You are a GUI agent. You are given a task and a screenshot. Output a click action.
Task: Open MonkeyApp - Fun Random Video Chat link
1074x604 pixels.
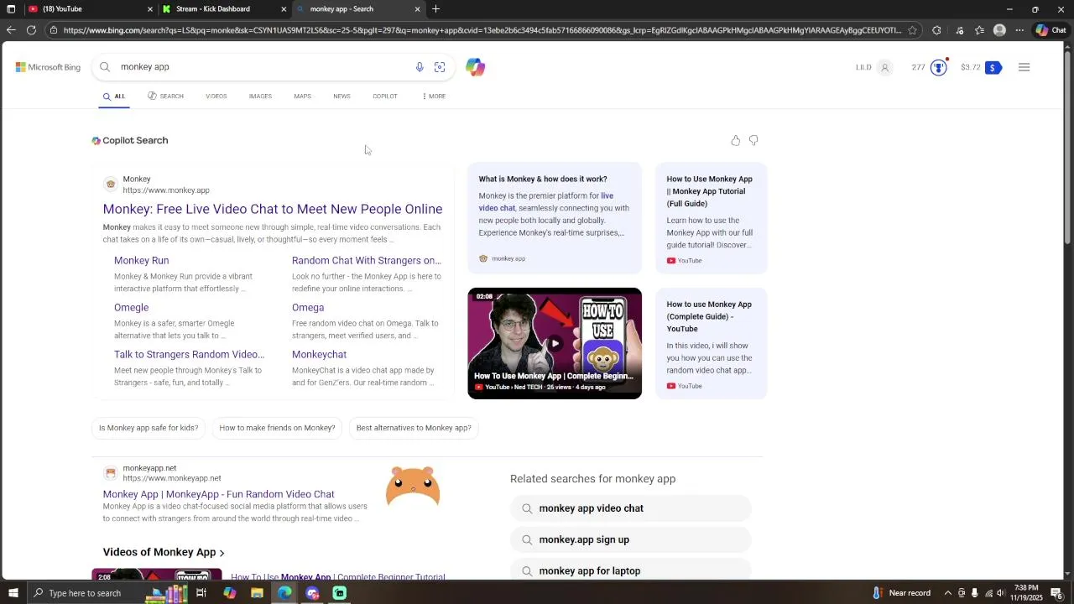218,494
